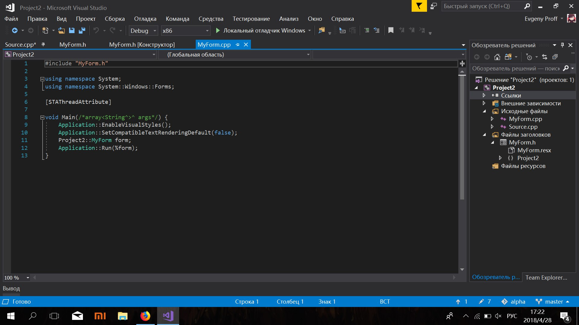This screenshot has height=325, width=579.
Task: Open the Сборка menu
Action: click(115, 19)
